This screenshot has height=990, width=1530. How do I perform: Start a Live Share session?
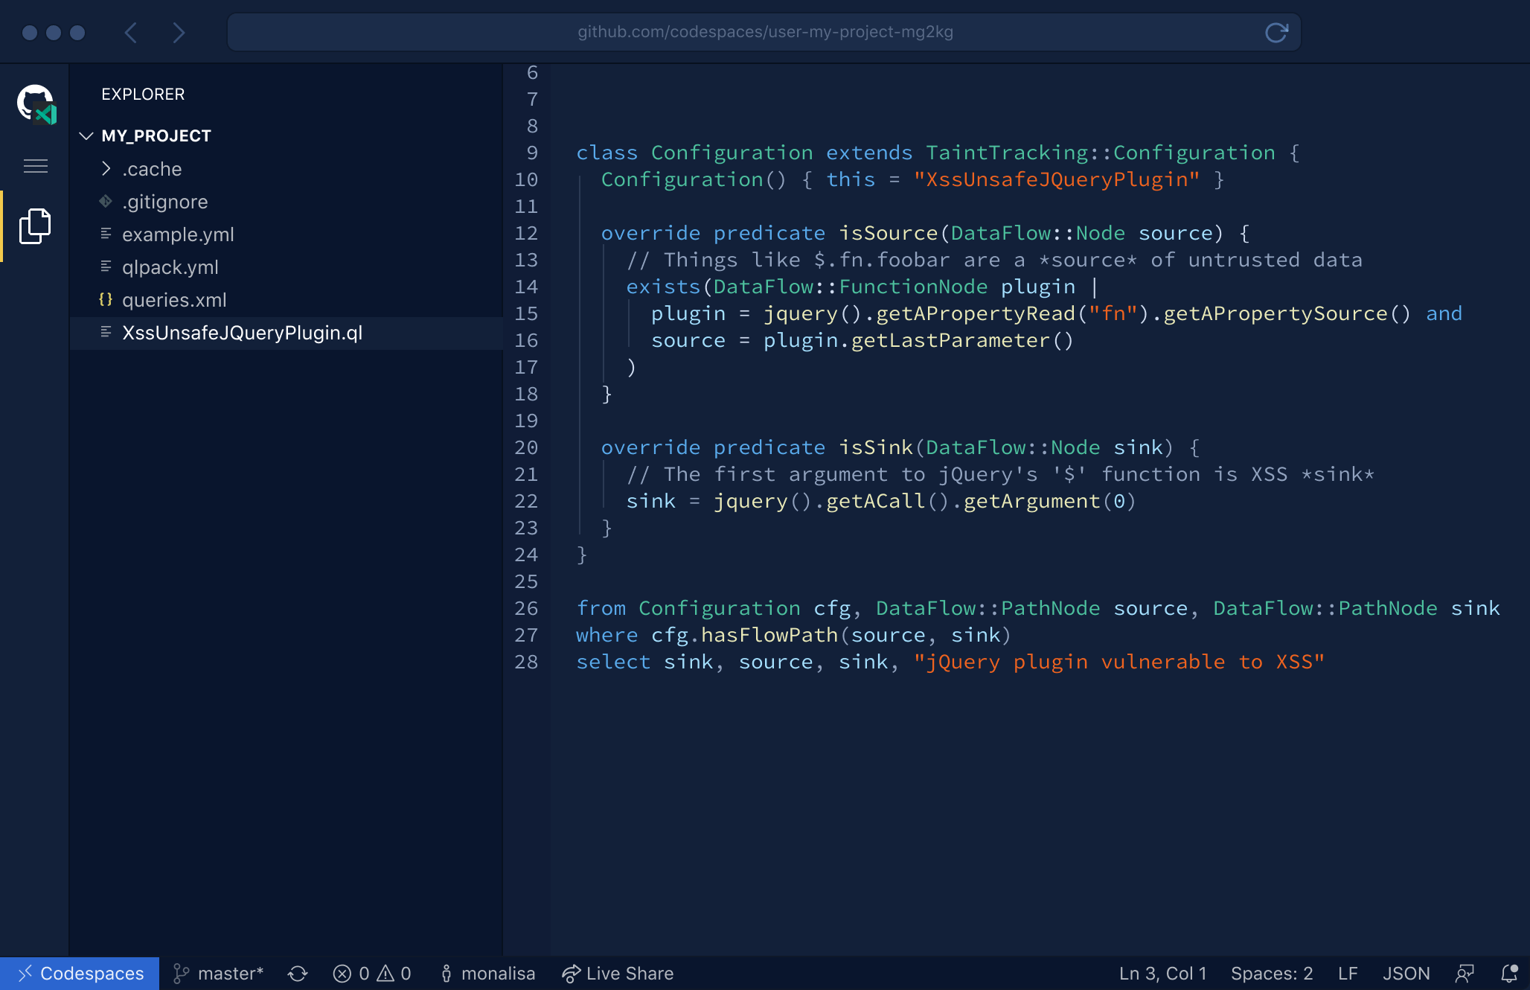(x=618, y=974)
